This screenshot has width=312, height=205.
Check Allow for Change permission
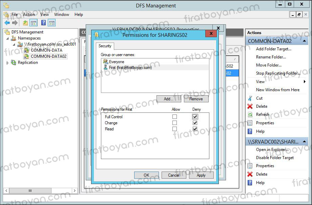174,123
